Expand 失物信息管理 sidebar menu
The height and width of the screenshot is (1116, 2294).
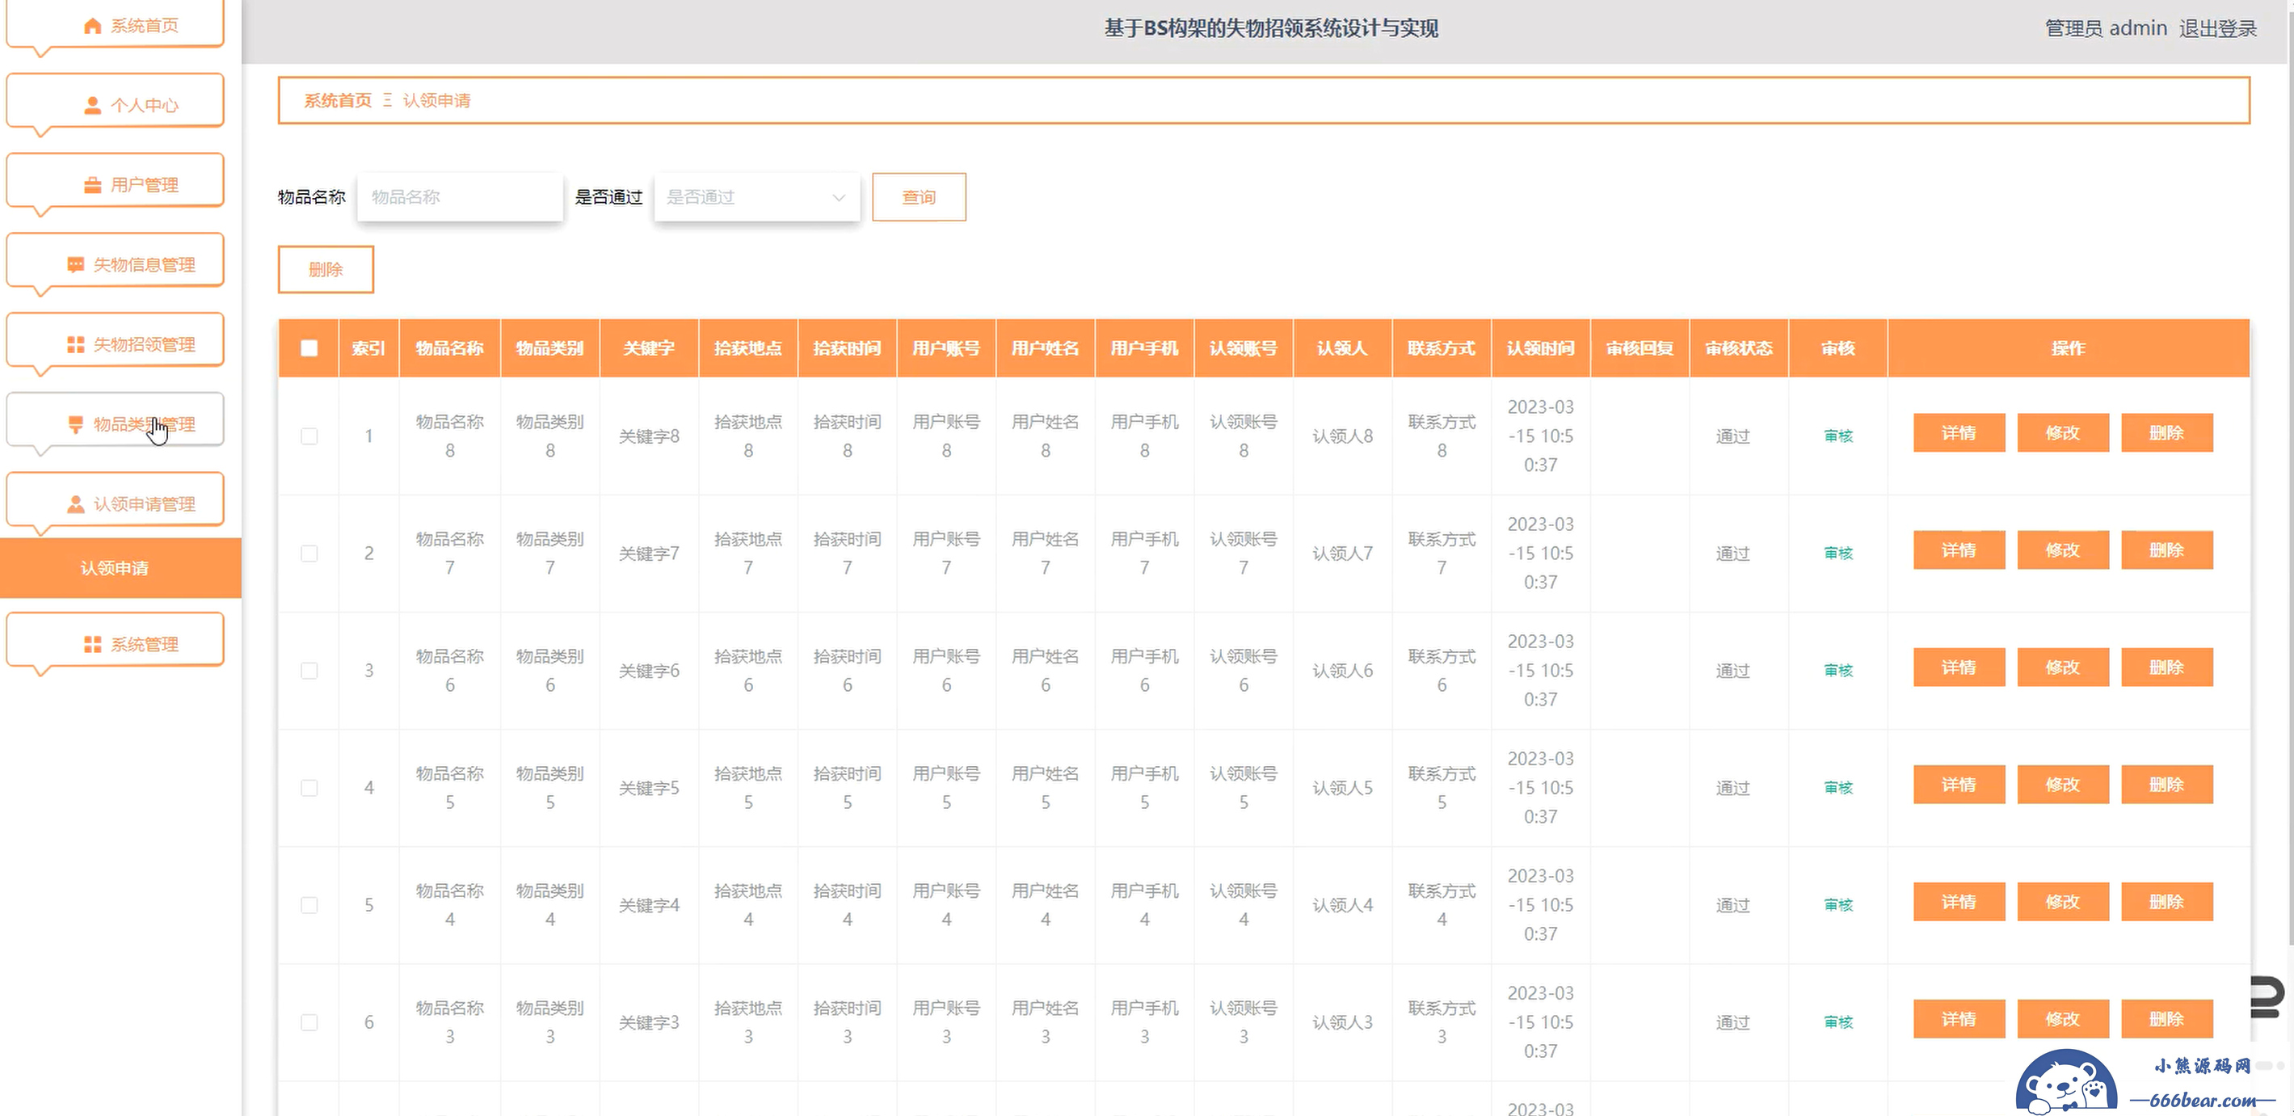115,261
